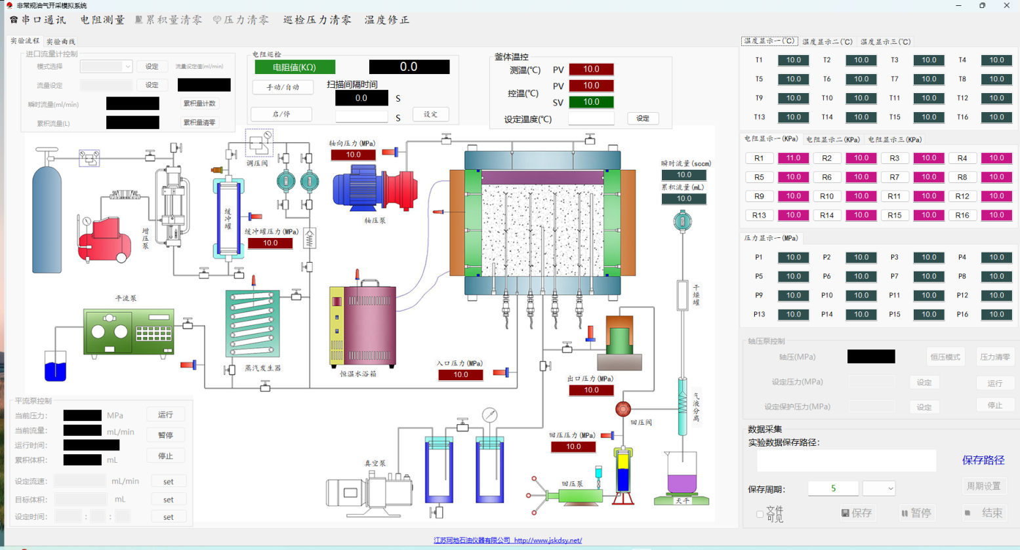Toggle the 文件可见 checkbox

[x=760, y=514]
